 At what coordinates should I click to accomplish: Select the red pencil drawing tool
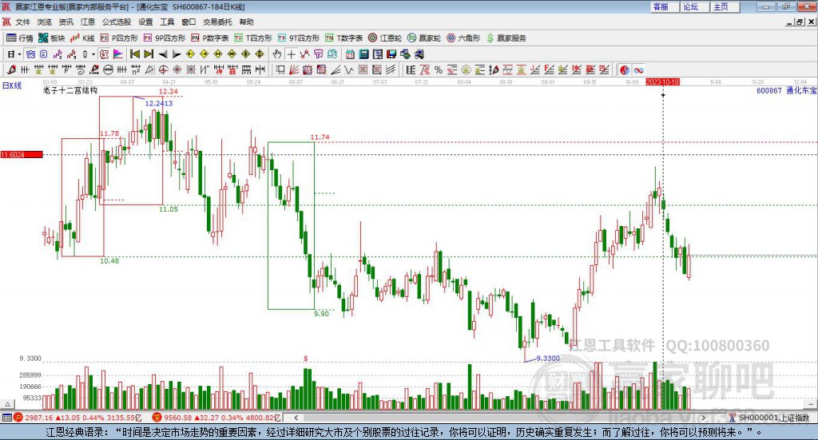pos(11,69)
